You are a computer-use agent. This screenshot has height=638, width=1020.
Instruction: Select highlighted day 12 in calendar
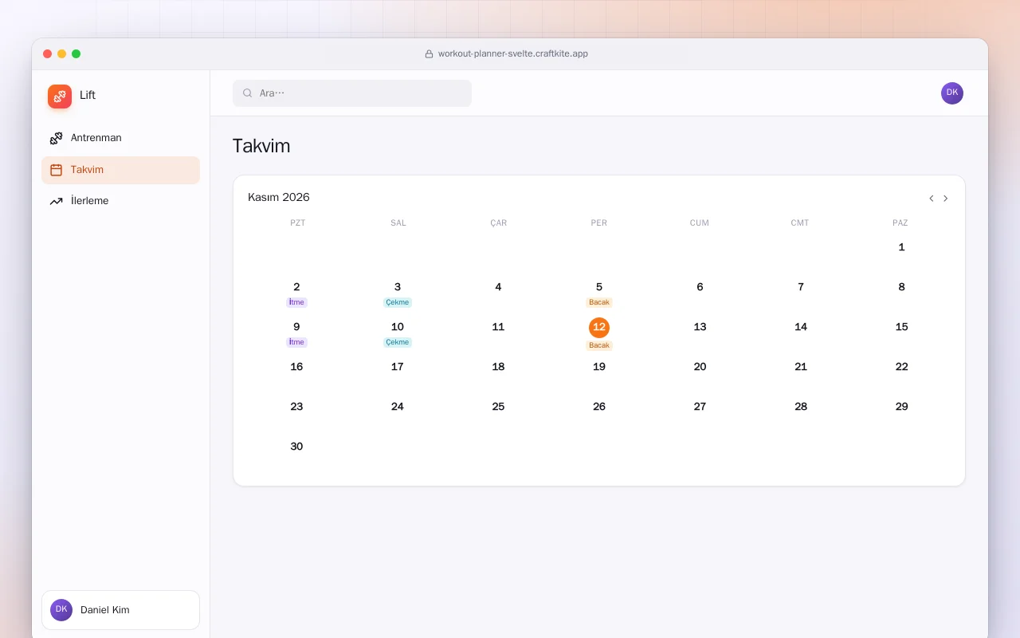[599, 327]
